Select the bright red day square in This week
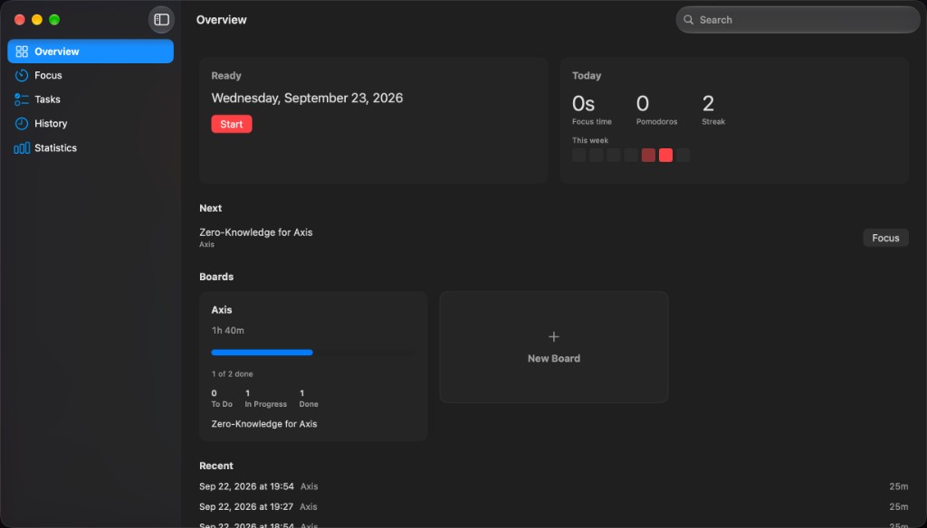Screen dimensions: 927x528 pyautogui.click(x=665, y=155)
